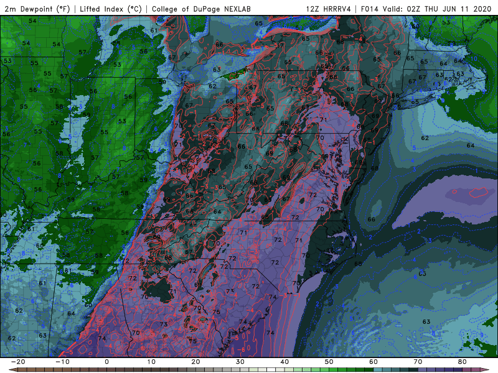The height and width of the screenshot is (373, 498).
Task: Click the red '-6' lifted index contour label
Action: (x=242, y=349)
